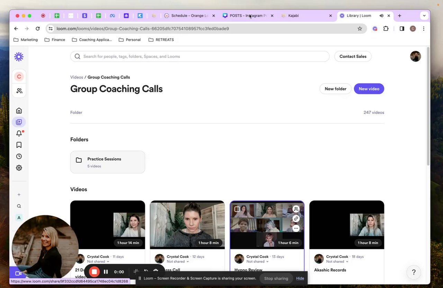
Task: Expand 'Not shared' dropdown under 11 days video
Action: 98,261
